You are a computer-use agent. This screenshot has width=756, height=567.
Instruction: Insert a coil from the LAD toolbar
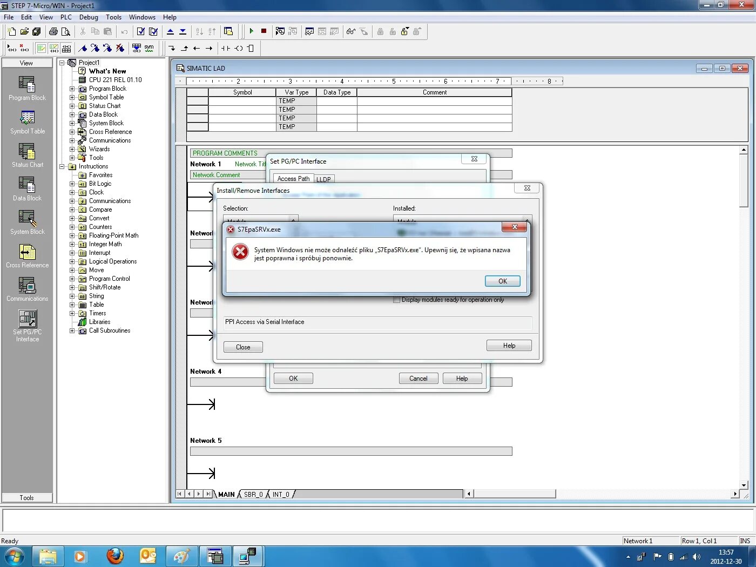coord(238,48)
